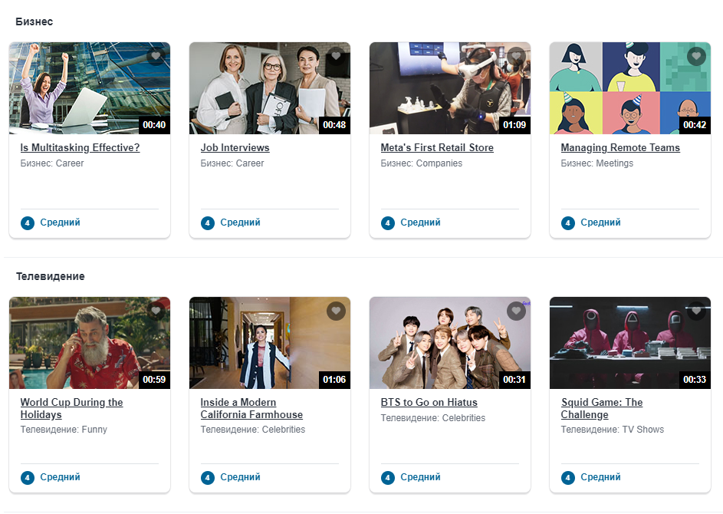Click level 4 badge on Multitasking card

point(28,223)
